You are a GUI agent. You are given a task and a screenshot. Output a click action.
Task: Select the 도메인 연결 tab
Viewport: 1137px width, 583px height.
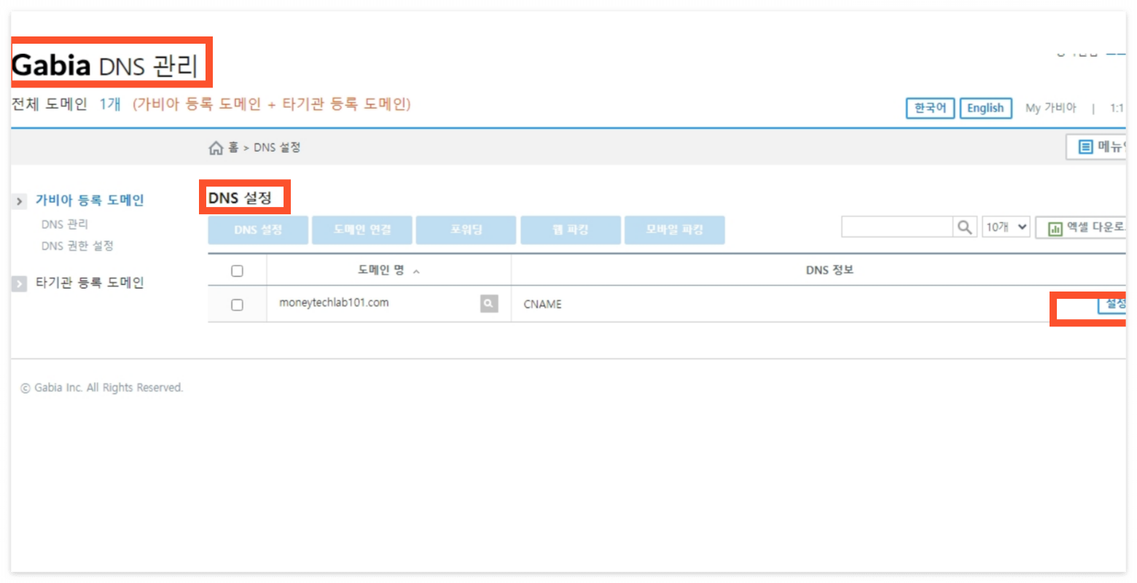click(x=362, y=230)
